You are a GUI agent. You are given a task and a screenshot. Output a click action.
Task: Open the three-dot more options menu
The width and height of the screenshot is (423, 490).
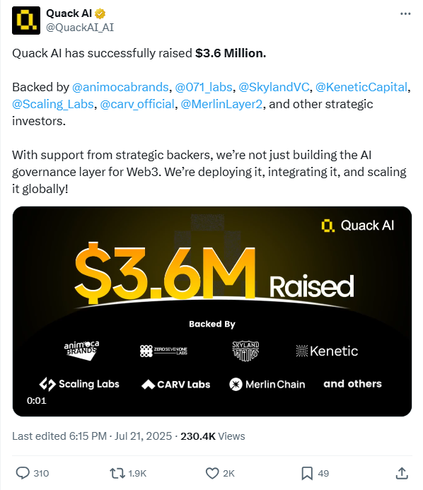(405, 13)
